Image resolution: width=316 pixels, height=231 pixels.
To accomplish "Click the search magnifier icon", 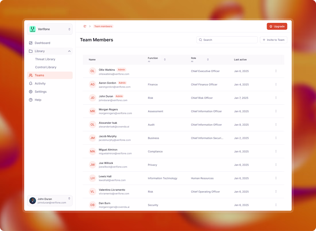I will [x=200, y=40].
